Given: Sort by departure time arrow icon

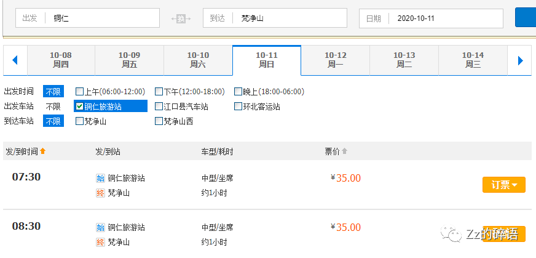Looking at the screenshot, I should (x=43, y=151).
